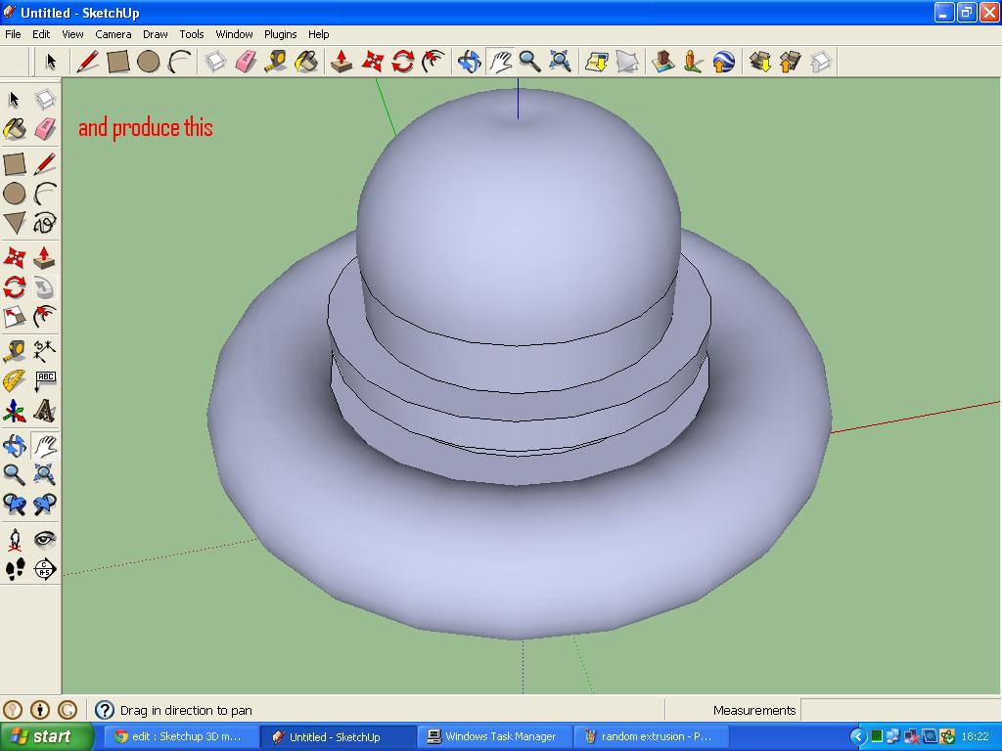Select the 3D Text tool
Image resolution: width=1002 pixels, height=751 pixels.
click(x=44, y=412)
